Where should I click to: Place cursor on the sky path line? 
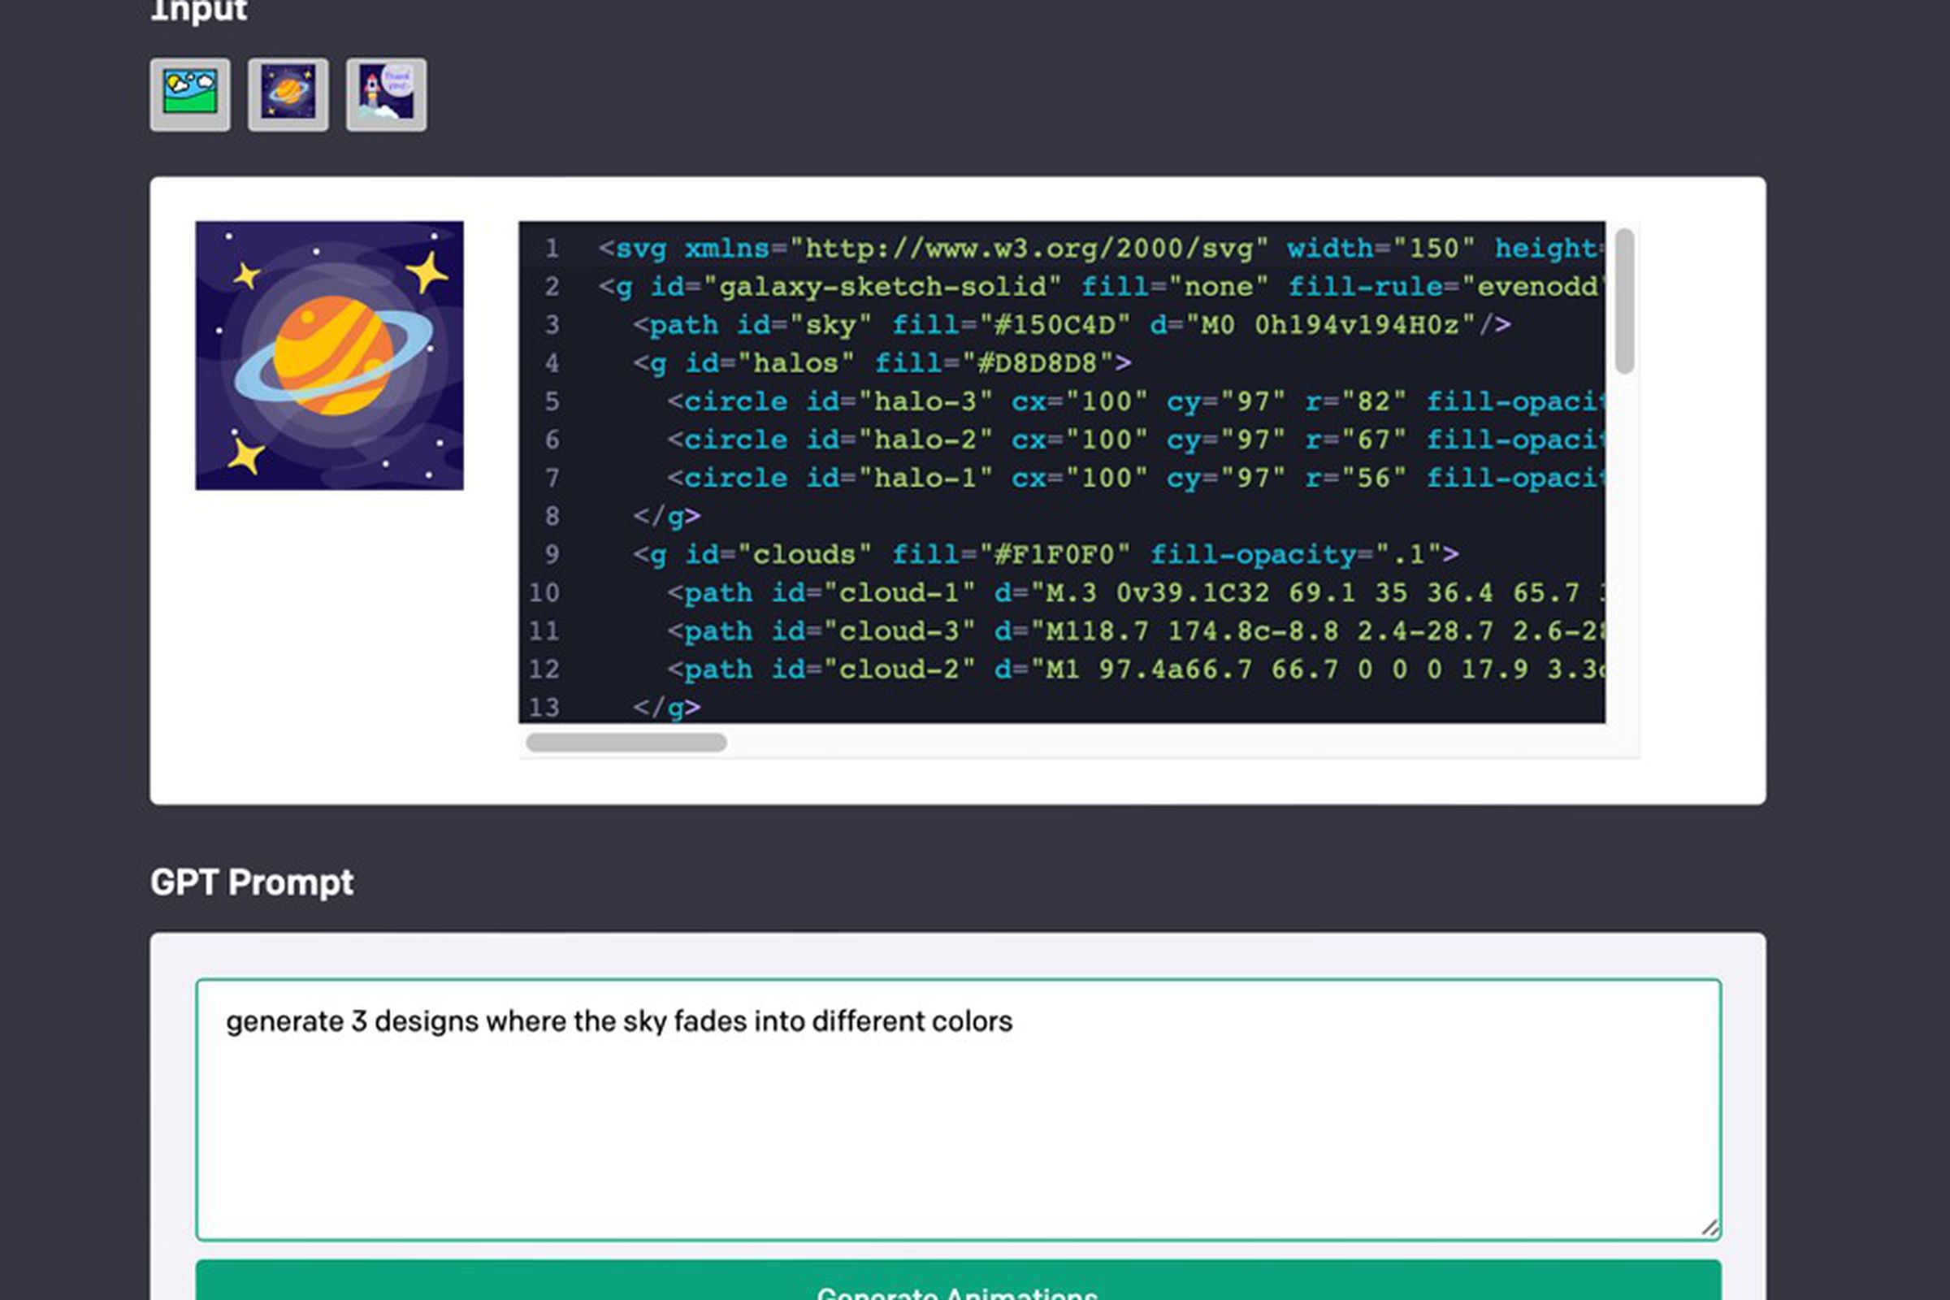(1069, 325)
